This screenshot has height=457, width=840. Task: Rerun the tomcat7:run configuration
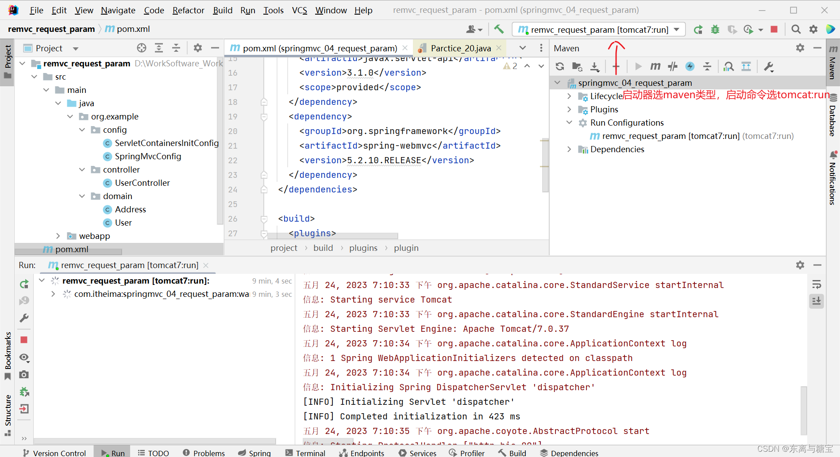[x=698, y=30]
